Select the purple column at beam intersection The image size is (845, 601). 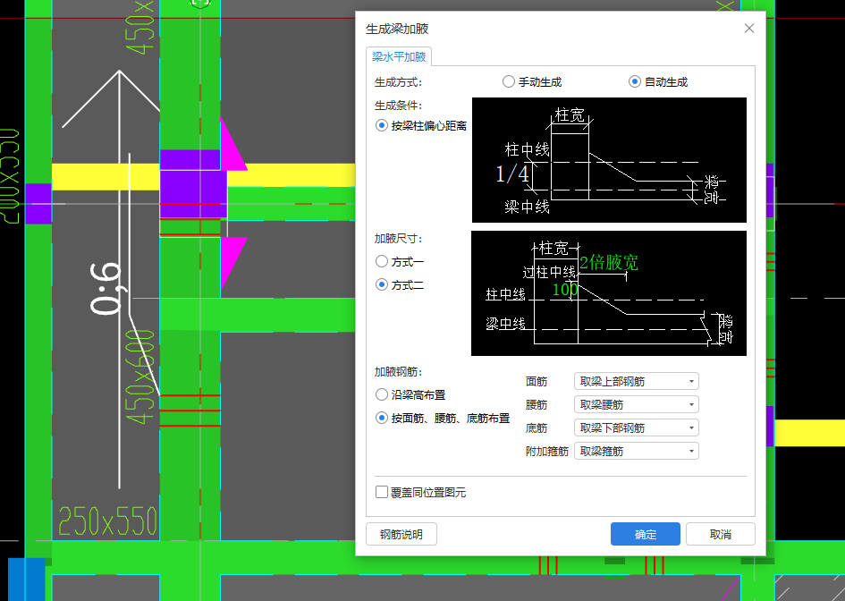pyautogui.click(x=193, y=183)
